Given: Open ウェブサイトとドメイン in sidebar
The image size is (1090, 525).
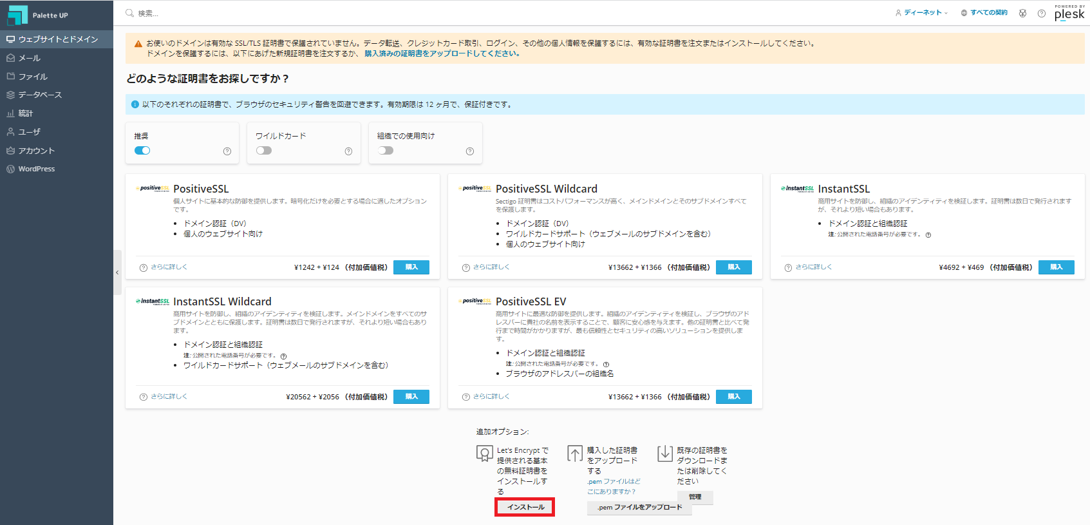Looking at the screenshot, I should click(x=57, y=39).
